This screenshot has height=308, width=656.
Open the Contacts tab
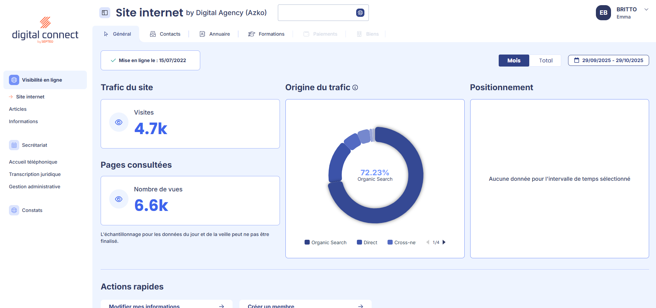click(165, 34)
